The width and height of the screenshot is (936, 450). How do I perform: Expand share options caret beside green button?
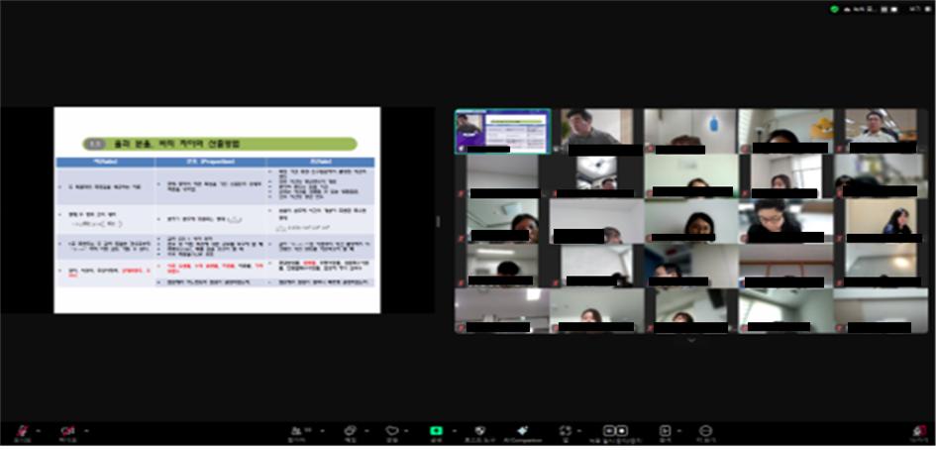tap(454, 430)
